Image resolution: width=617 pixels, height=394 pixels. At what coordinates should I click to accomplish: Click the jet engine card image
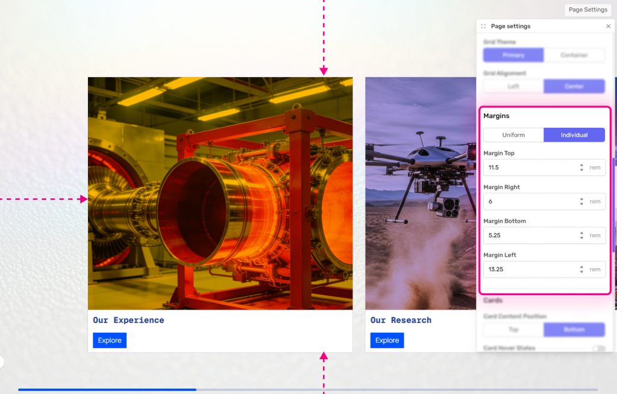click(x=220, y=193)
